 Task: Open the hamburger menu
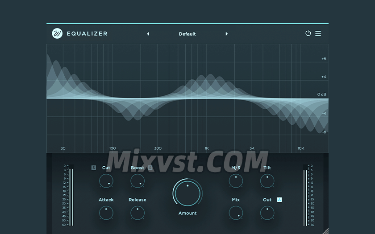pyautogui.click(x=318, y=33)
